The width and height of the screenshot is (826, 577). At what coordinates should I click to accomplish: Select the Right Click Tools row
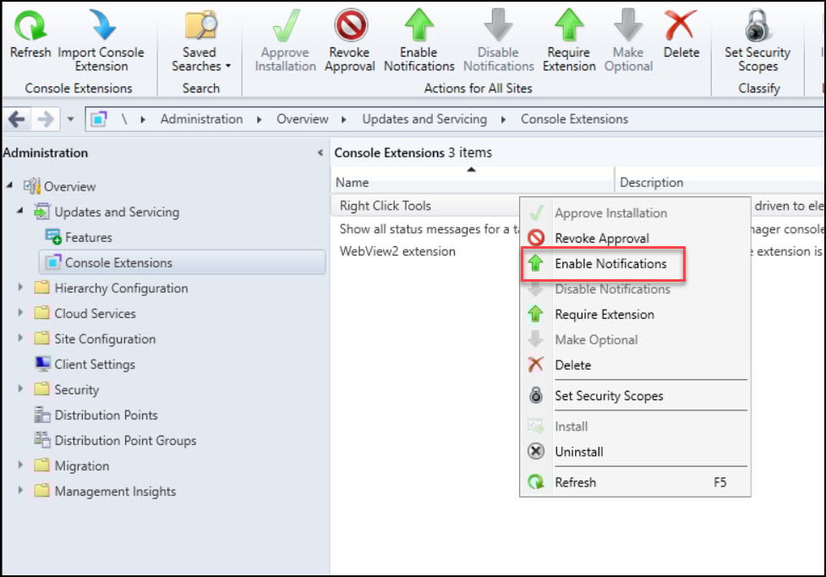click(x=425, y=206)
